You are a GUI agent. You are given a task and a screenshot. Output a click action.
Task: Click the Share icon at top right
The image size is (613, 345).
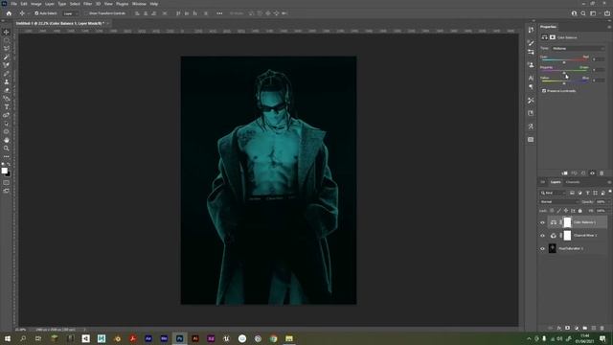(606, 13)
